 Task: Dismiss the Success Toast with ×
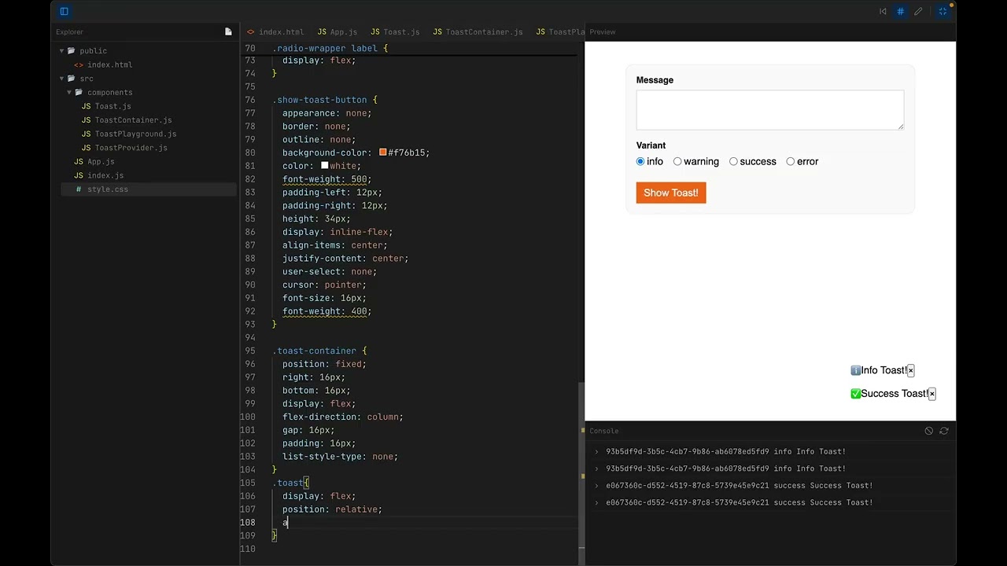click(x=931, y=394)
